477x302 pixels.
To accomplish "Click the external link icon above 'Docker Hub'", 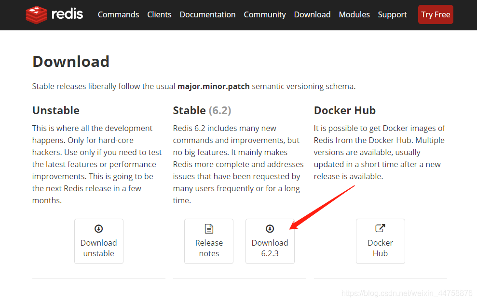I will point(380,229).
